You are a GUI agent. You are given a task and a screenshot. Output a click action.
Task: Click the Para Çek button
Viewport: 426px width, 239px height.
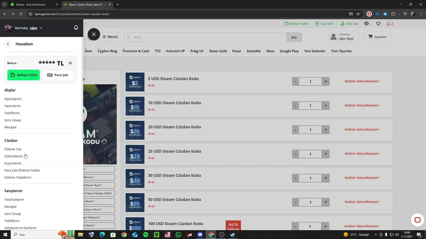click(x=58, y=75)
